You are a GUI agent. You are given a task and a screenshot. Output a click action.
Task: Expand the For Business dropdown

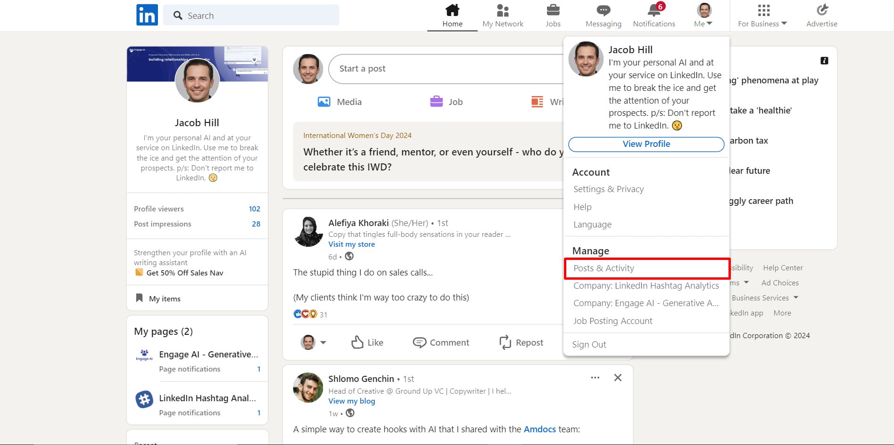(x=762, y=24)
